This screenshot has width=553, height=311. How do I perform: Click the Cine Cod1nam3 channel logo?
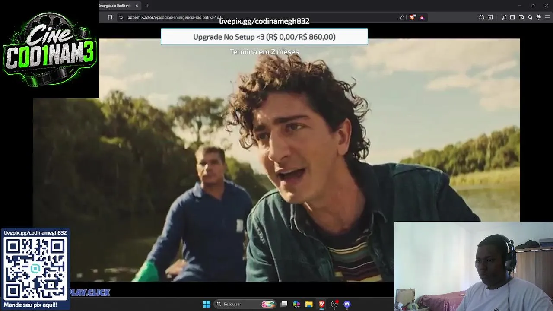pos(49,49)
